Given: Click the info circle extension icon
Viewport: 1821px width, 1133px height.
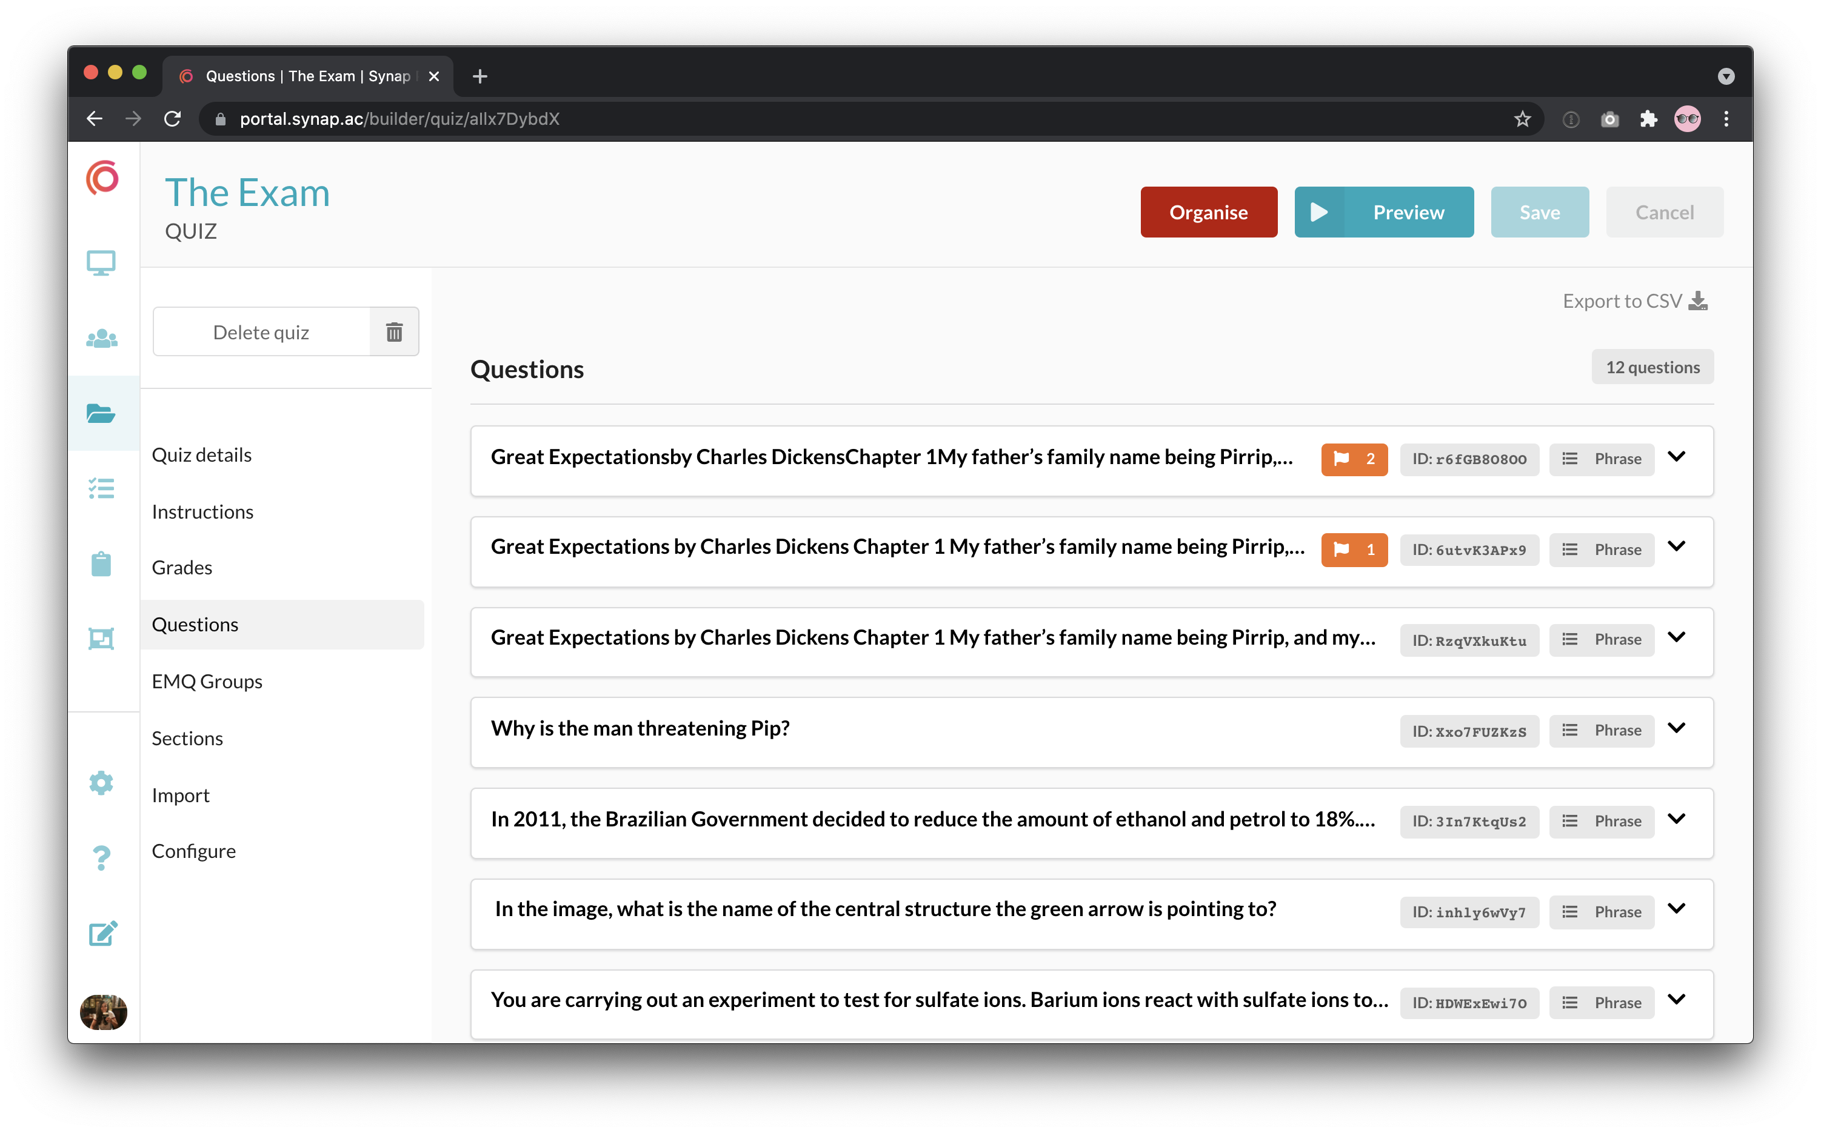Looking at the screenshot, I should (x=1571, y=119).
